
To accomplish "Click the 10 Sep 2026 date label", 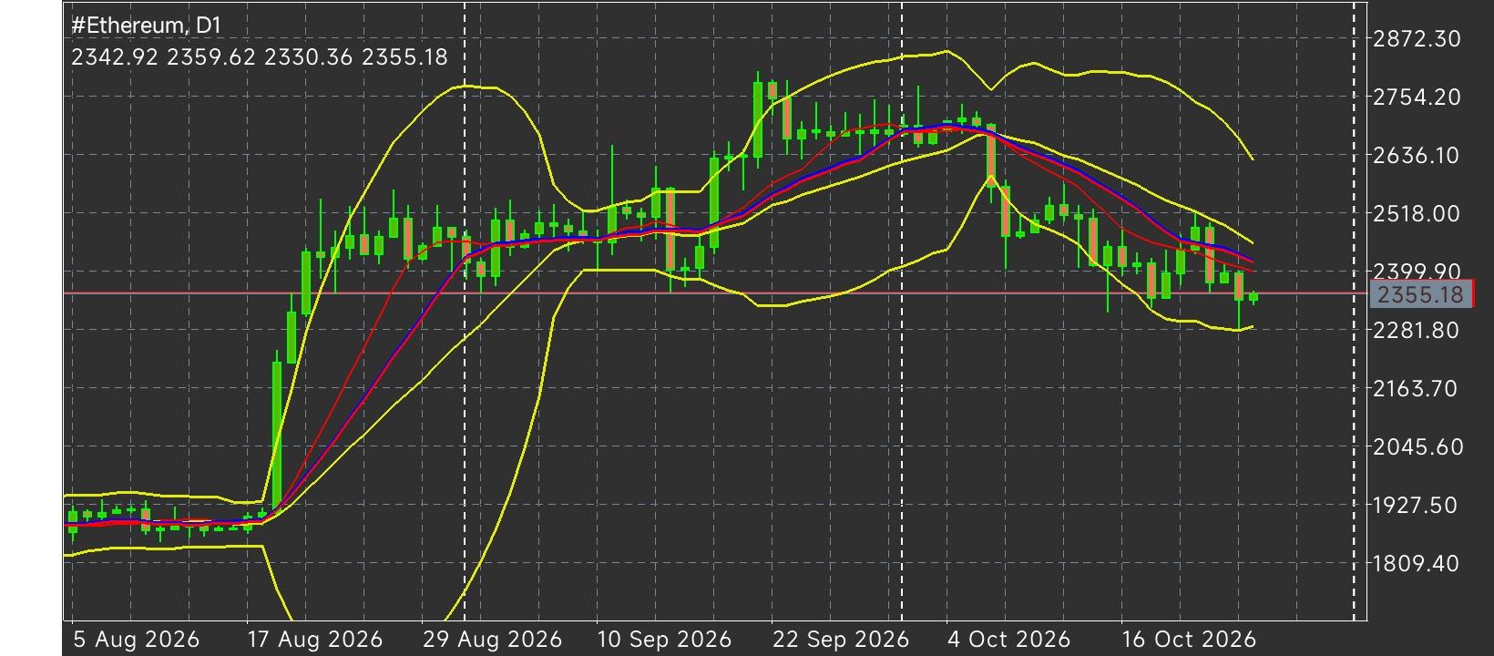I will click(x=664, y=640).
